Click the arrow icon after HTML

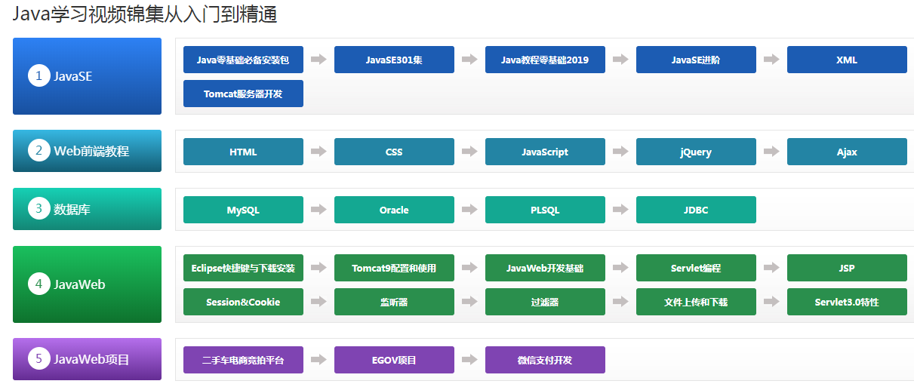tap(319, 152)
